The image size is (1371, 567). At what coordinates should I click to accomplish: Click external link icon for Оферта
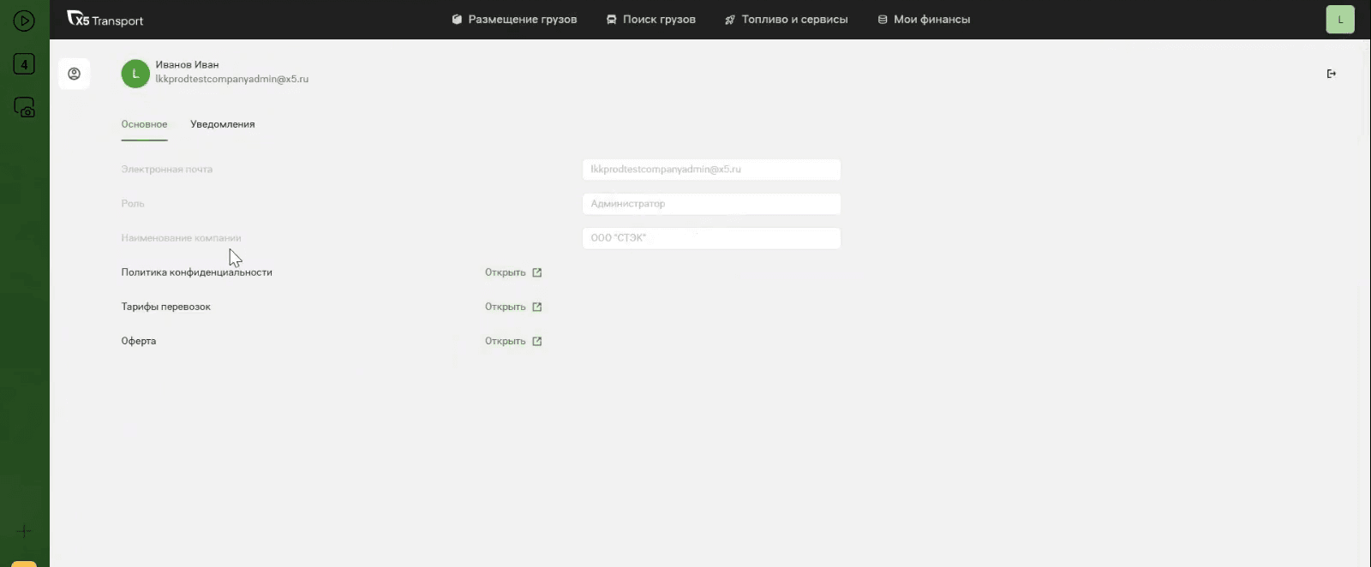pos(537,341)
